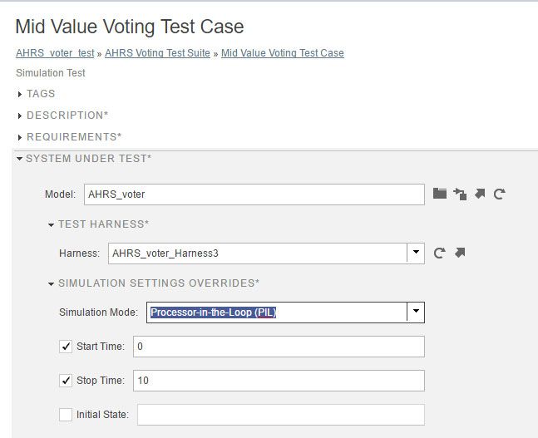Click the browse folder icon beside Model field
This screenshot has height=438, width=538.
pos(440,194)
